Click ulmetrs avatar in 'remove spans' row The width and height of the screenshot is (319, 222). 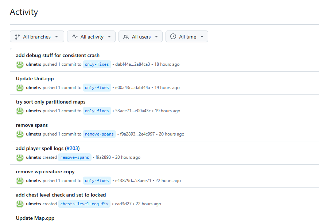pos(20,134)
